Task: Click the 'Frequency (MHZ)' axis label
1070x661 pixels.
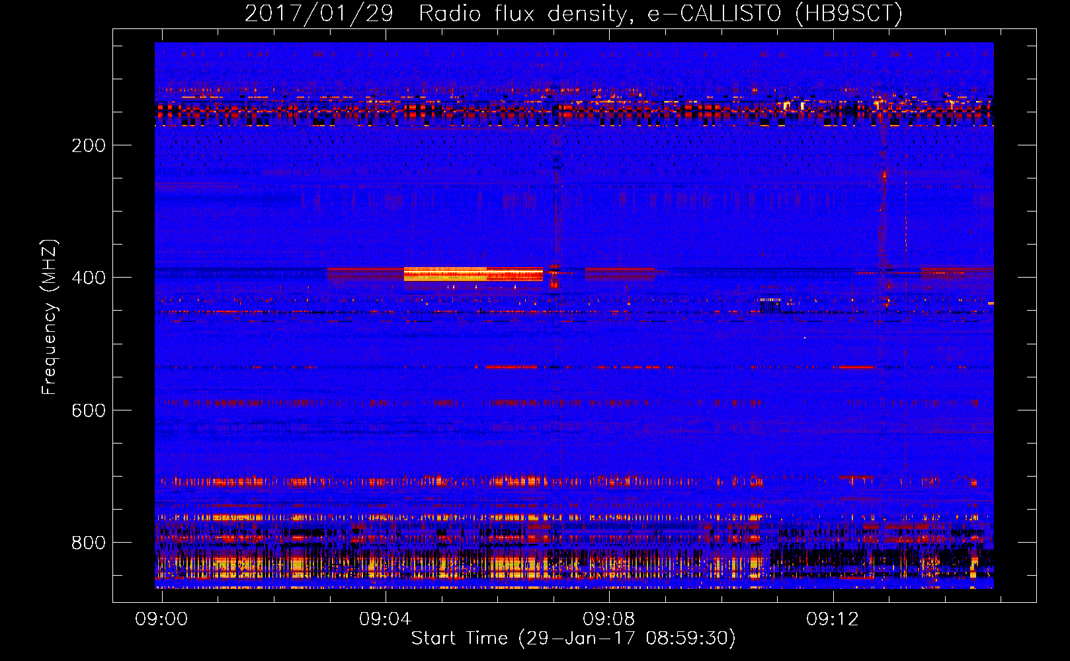Action: tap(50, 317)
